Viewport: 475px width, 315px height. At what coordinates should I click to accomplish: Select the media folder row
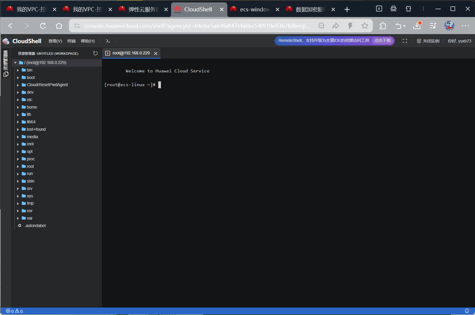point(57,137)
